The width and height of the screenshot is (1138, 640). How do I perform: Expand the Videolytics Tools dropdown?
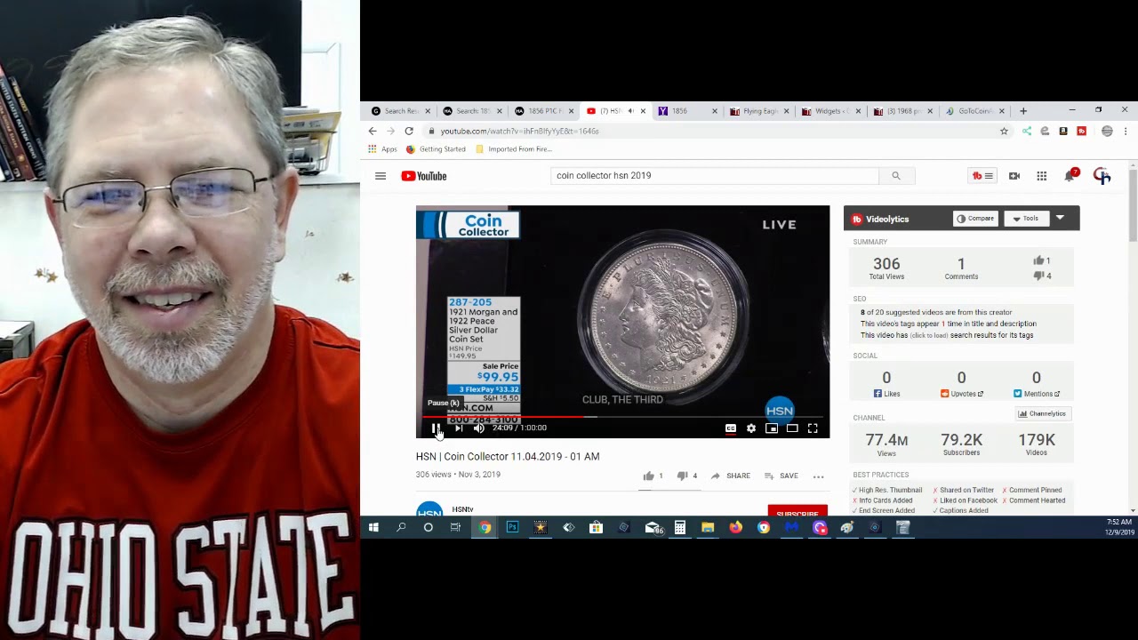click(x=1025, y=219)
